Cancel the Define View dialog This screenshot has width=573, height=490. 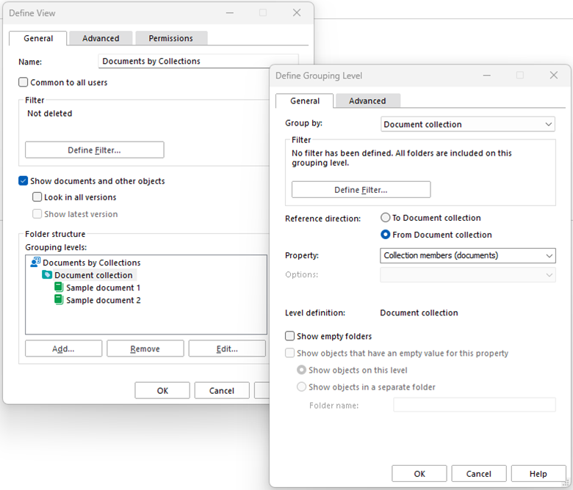tap(222, 390)
